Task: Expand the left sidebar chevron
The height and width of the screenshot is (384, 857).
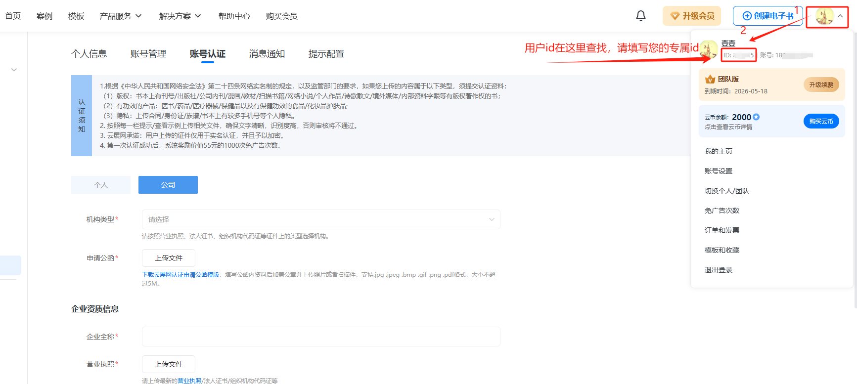Action: (x=14, y=70)
